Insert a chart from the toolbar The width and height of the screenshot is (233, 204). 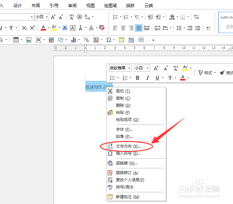(74, 40)
